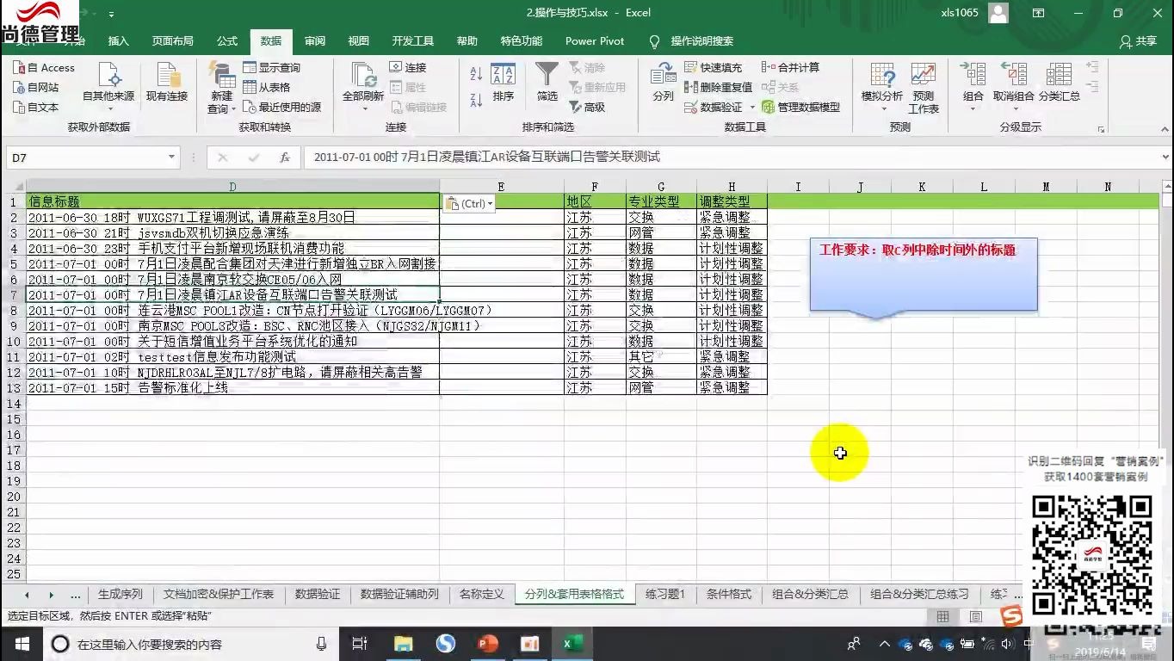The width and height of the screenshot is (1174, 661).
Task: Open Task View on the taskbar
Action: point(360,644)
